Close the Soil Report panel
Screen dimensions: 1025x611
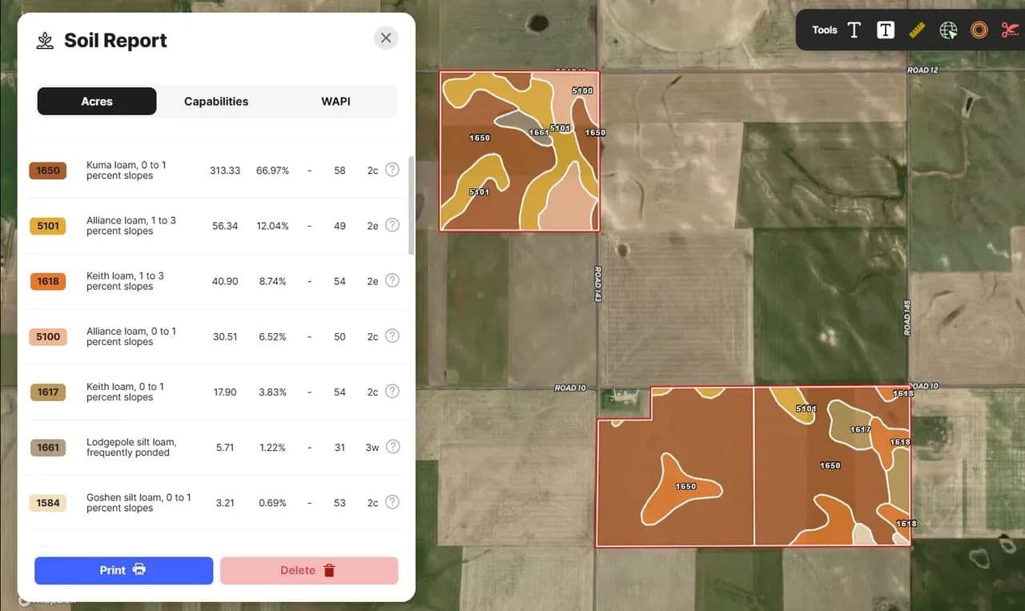pyautogui.click(x=386, y=38)
